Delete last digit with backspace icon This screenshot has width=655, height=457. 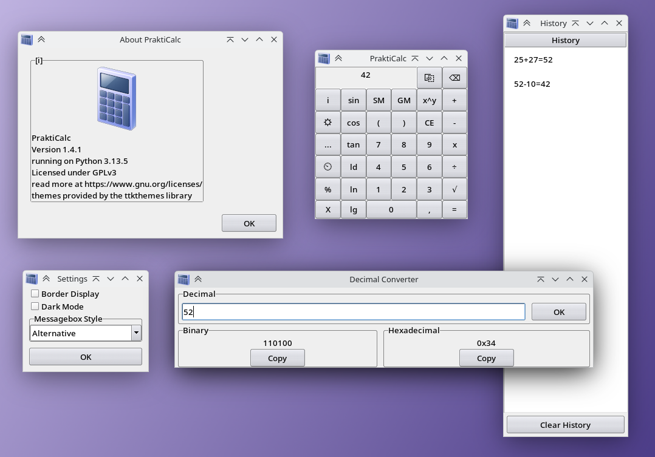pyautogui.click(x=454, y=78)
